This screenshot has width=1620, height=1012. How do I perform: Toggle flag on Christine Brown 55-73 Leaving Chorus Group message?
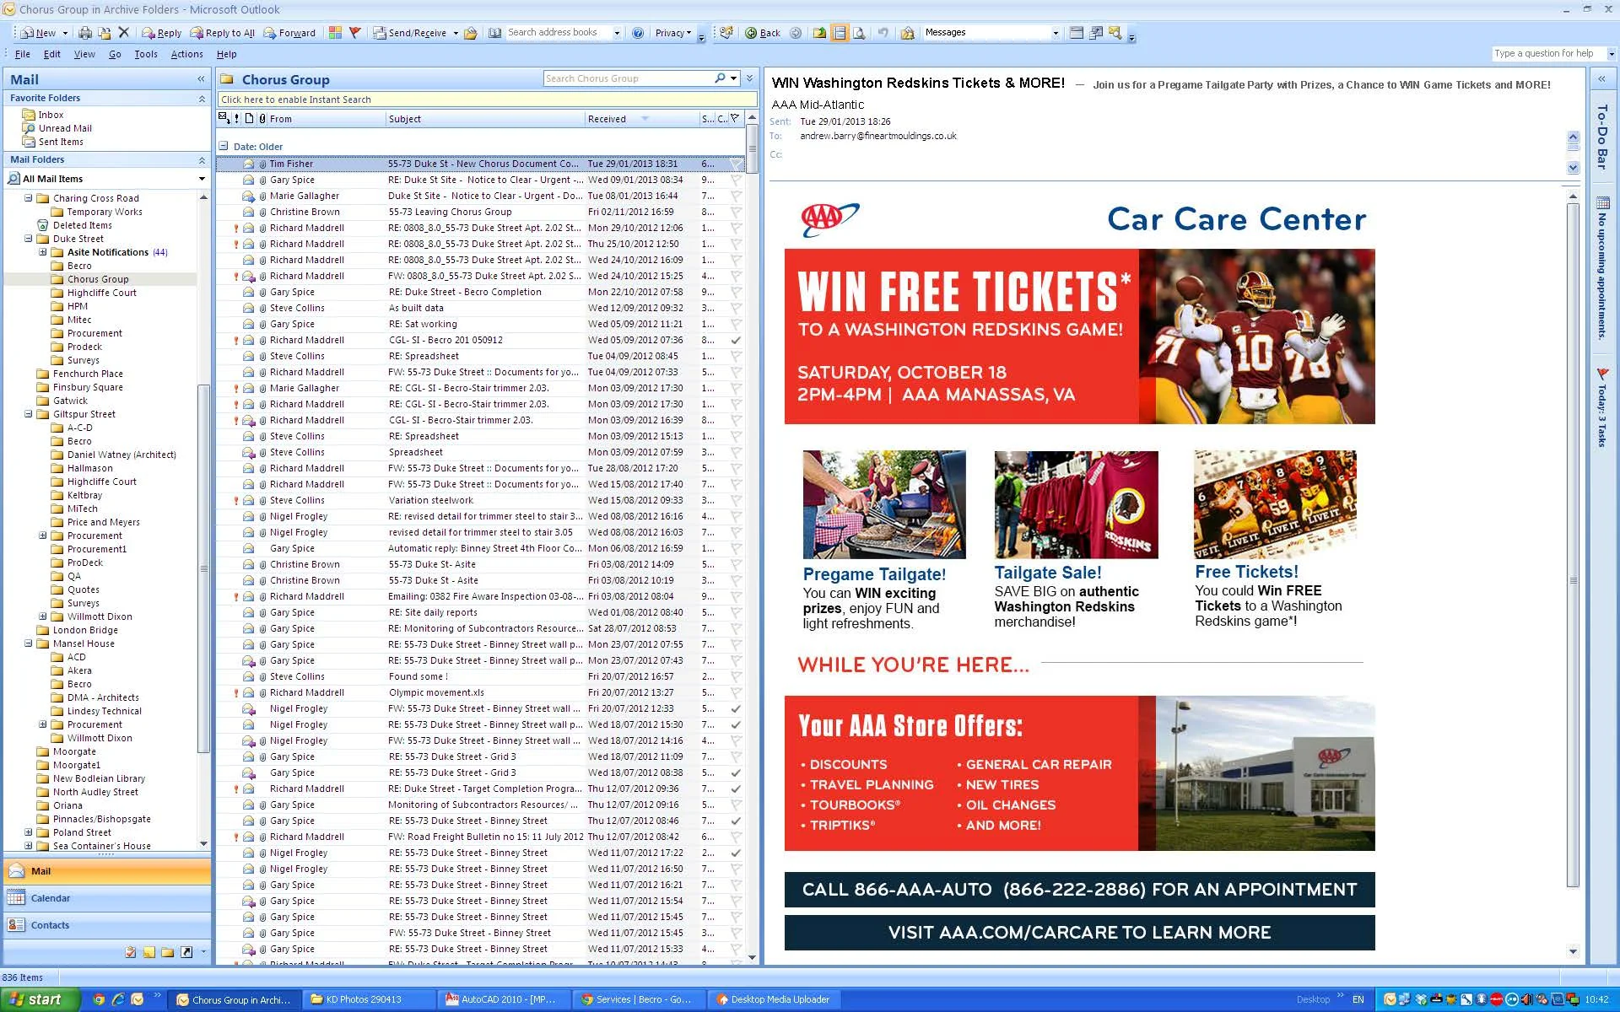(736, 212)
